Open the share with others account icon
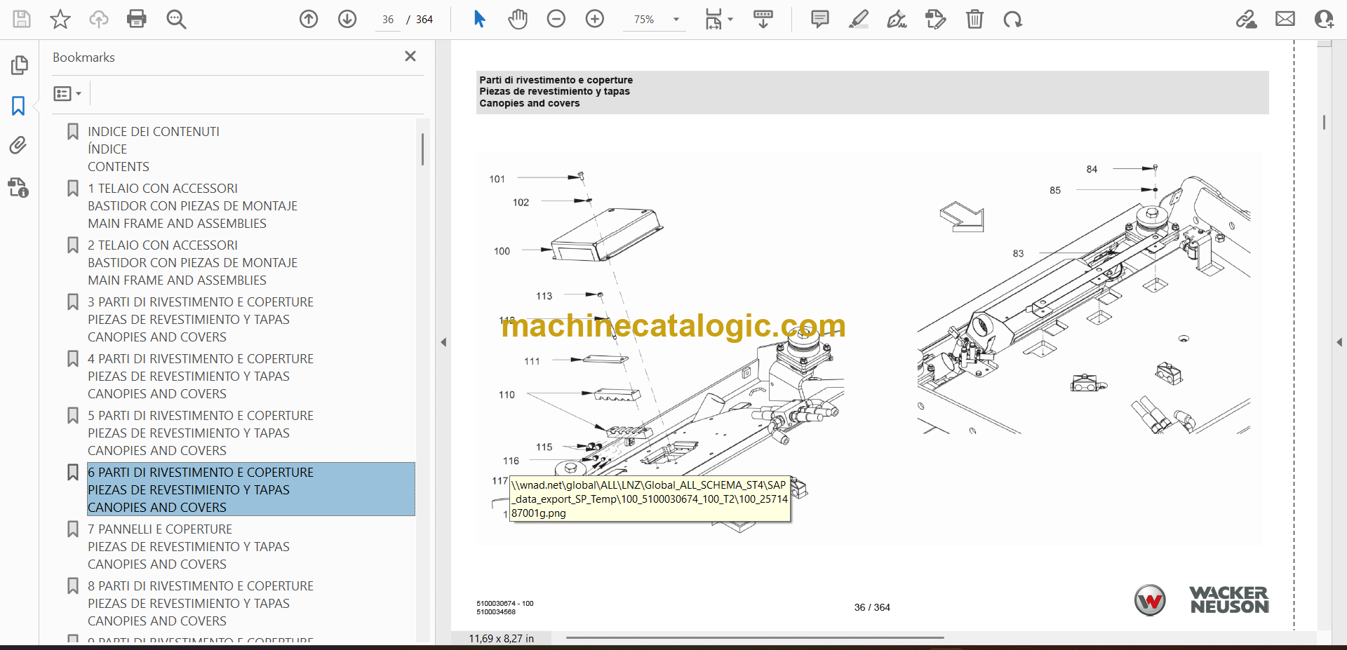Viewport: 1347px width, 650px height. click(1325, 19)
